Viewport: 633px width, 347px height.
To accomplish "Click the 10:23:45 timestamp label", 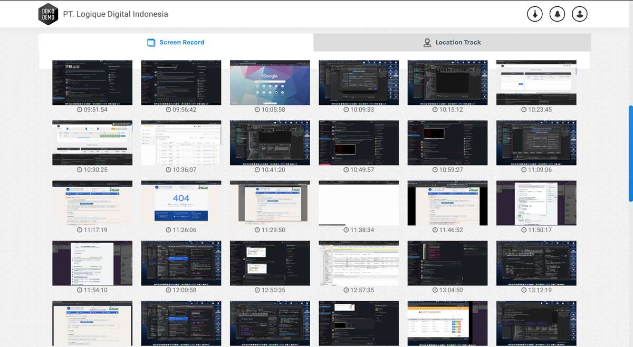I will pos(540,110).
